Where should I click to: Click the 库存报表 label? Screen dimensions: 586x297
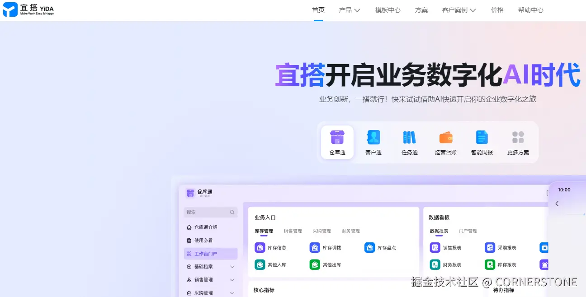point(507,265)
